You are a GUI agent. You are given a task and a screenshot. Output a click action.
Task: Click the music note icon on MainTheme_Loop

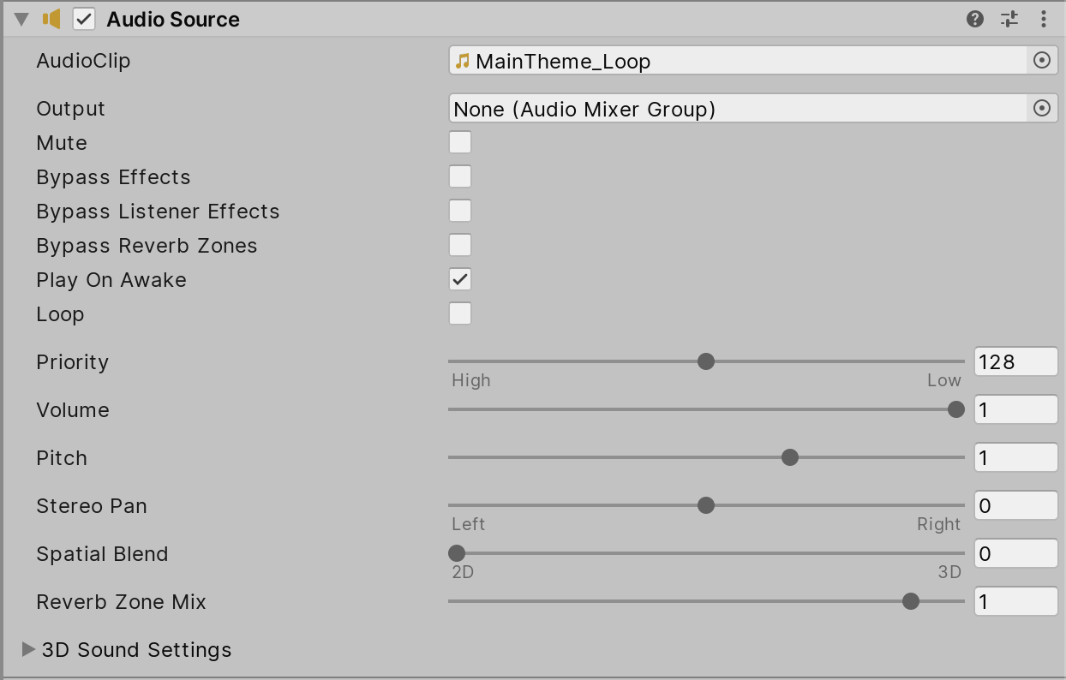pos(464,60)
